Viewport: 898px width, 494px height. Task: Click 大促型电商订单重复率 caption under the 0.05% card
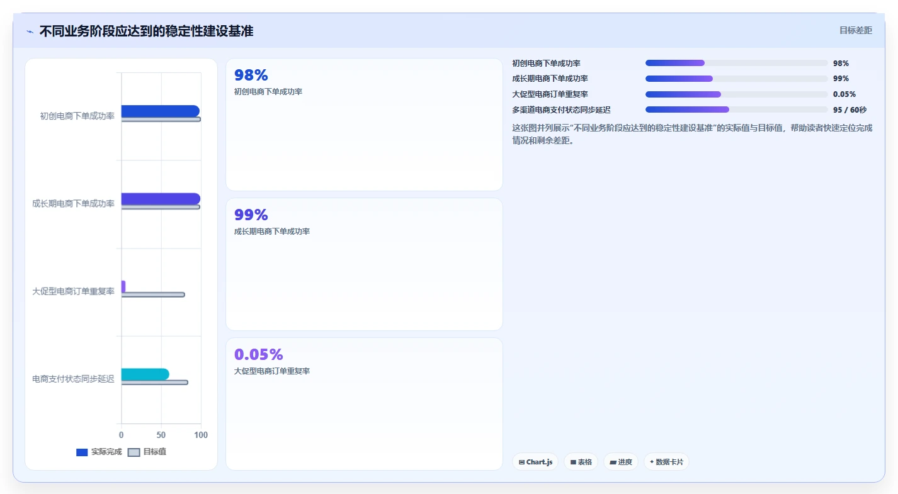(272, 371)
